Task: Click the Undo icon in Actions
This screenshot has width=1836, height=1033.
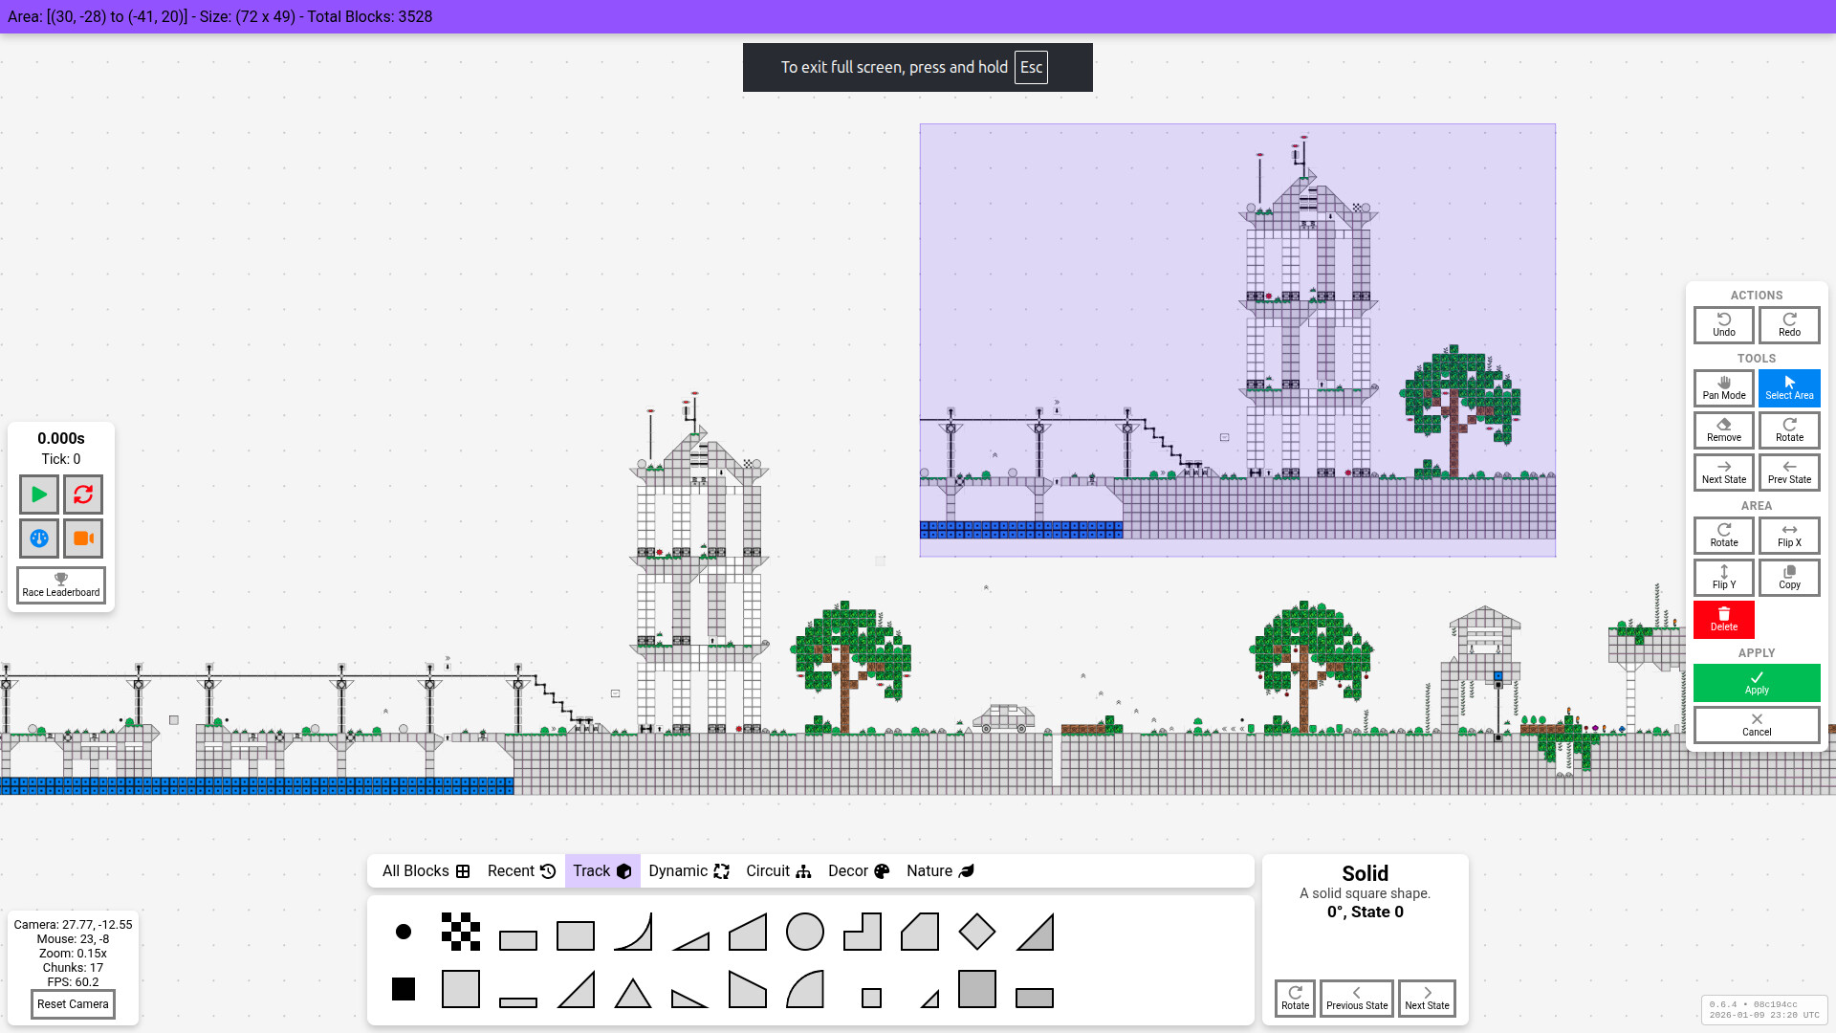Action: click(1723, 325)
